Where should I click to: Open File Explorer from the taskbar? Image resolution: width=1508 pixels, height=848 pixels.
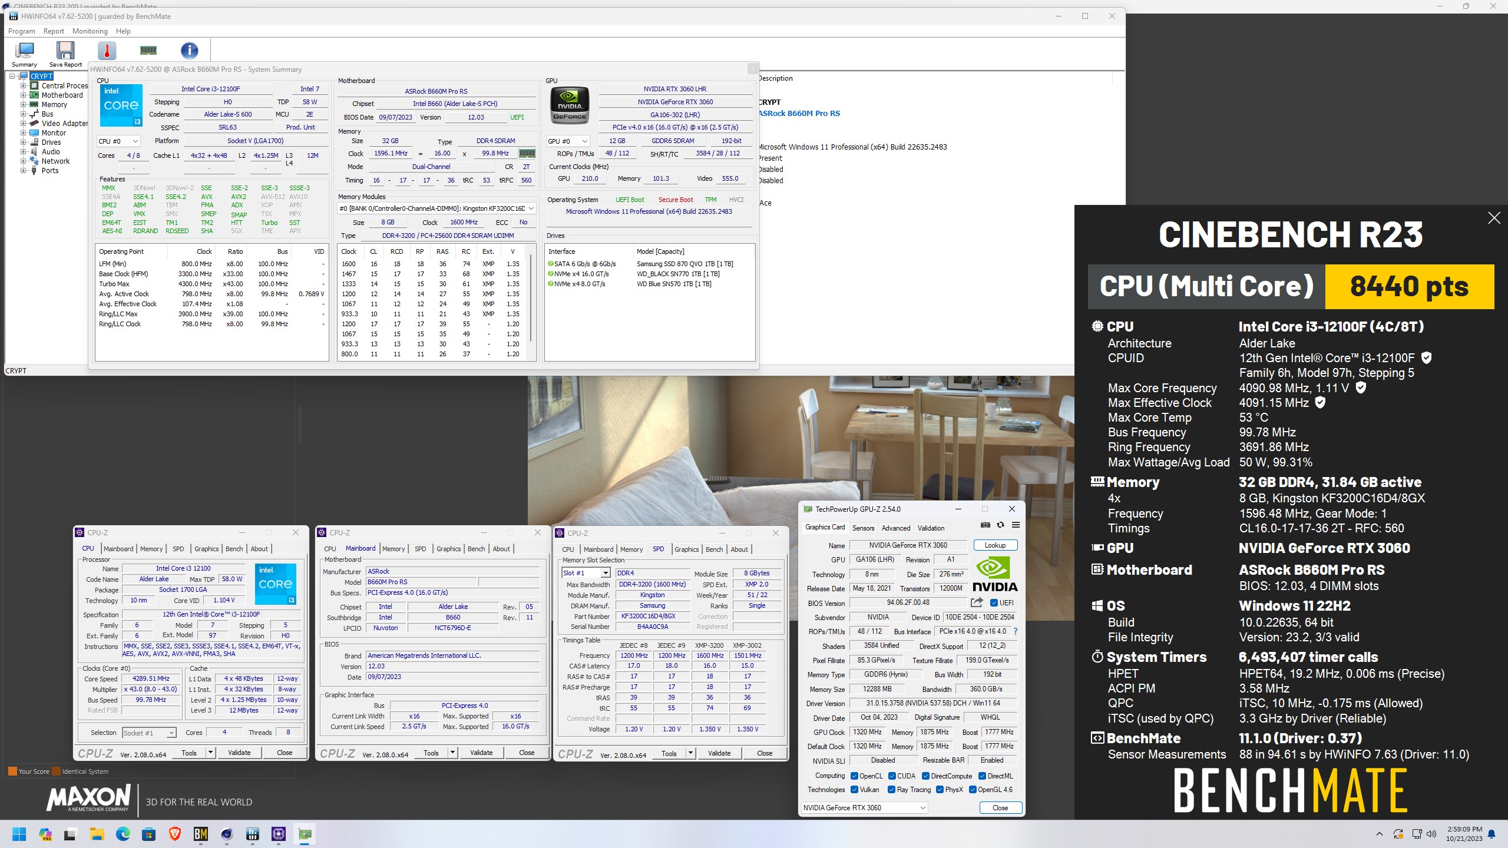pyautogui.click(x=97, y=834)
